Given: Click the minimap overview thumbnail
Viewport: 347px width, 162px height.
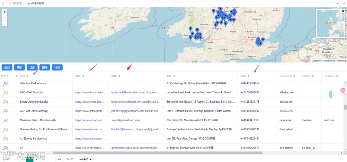Looking at the screenshot, I should pyautogui.click(x=330, y=23).
